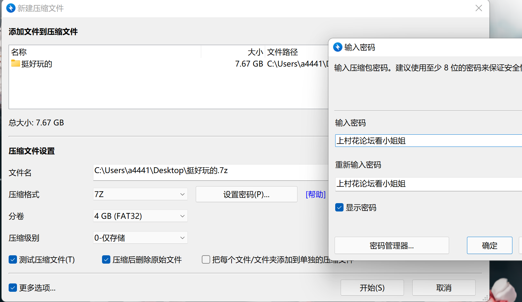Viewport: 522px width, 302px height.
Task: Click the 文件名 path input field
Action: click(211, 172)
